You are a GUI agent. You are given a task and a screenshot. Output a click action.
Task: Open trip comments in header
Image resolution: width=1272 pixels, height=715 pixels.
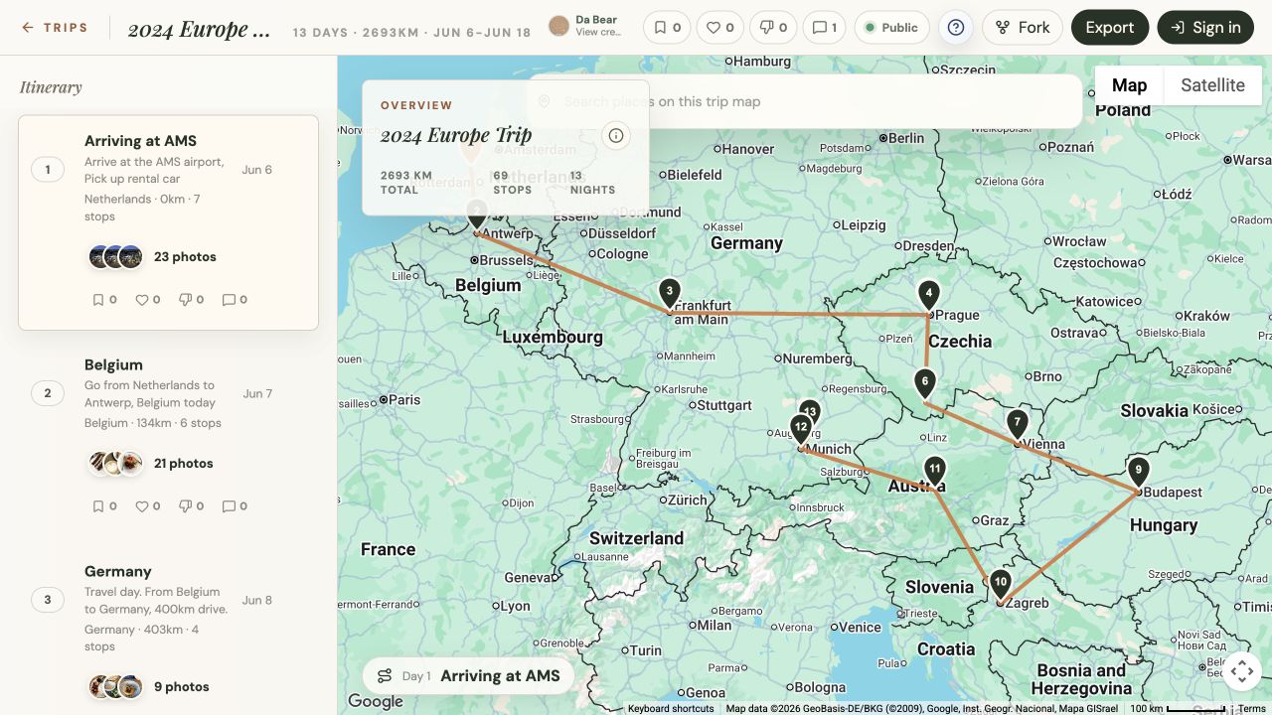pos(823,28)
